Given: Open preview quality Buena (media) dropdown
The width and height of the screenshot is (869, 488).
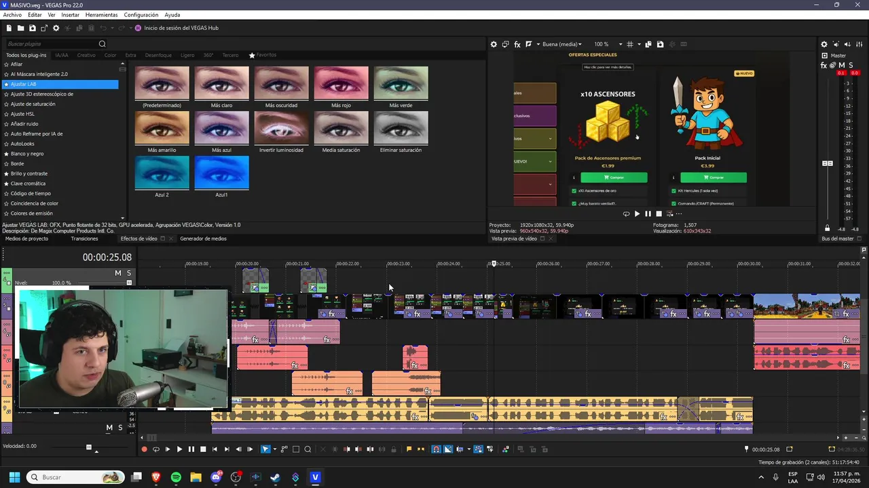Looking at the screenshot, I should pyautogui.click(x=562, y=44).
